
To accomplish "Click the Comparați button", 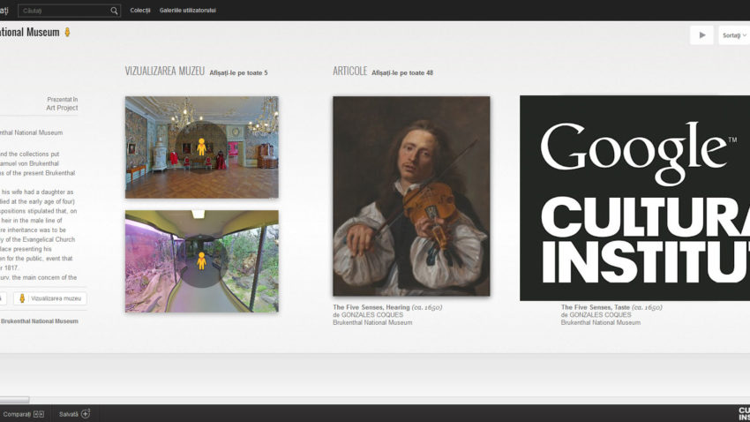I will tap(24, 414).
